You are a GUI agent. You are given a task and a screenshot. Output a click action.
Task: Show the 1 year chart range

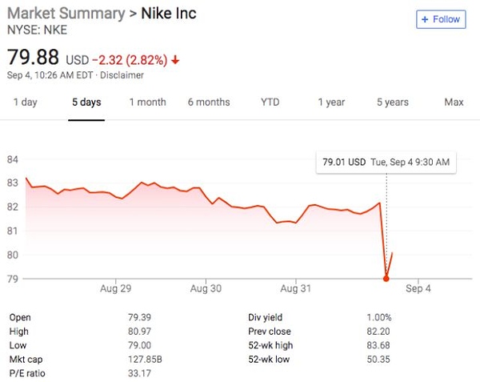point(331,102)
